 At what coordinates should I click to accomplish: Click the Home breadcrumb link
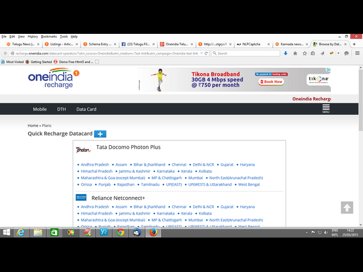(33, 125)
